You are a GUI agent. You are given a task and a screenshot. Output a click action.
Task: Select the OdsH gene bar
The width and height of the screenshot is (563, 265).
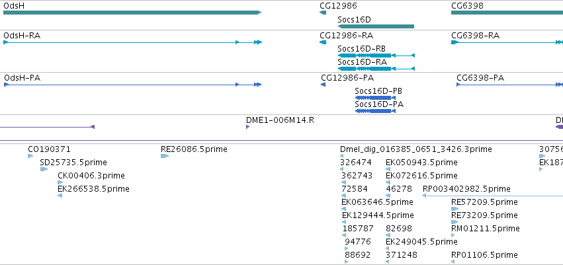[132, 13]
